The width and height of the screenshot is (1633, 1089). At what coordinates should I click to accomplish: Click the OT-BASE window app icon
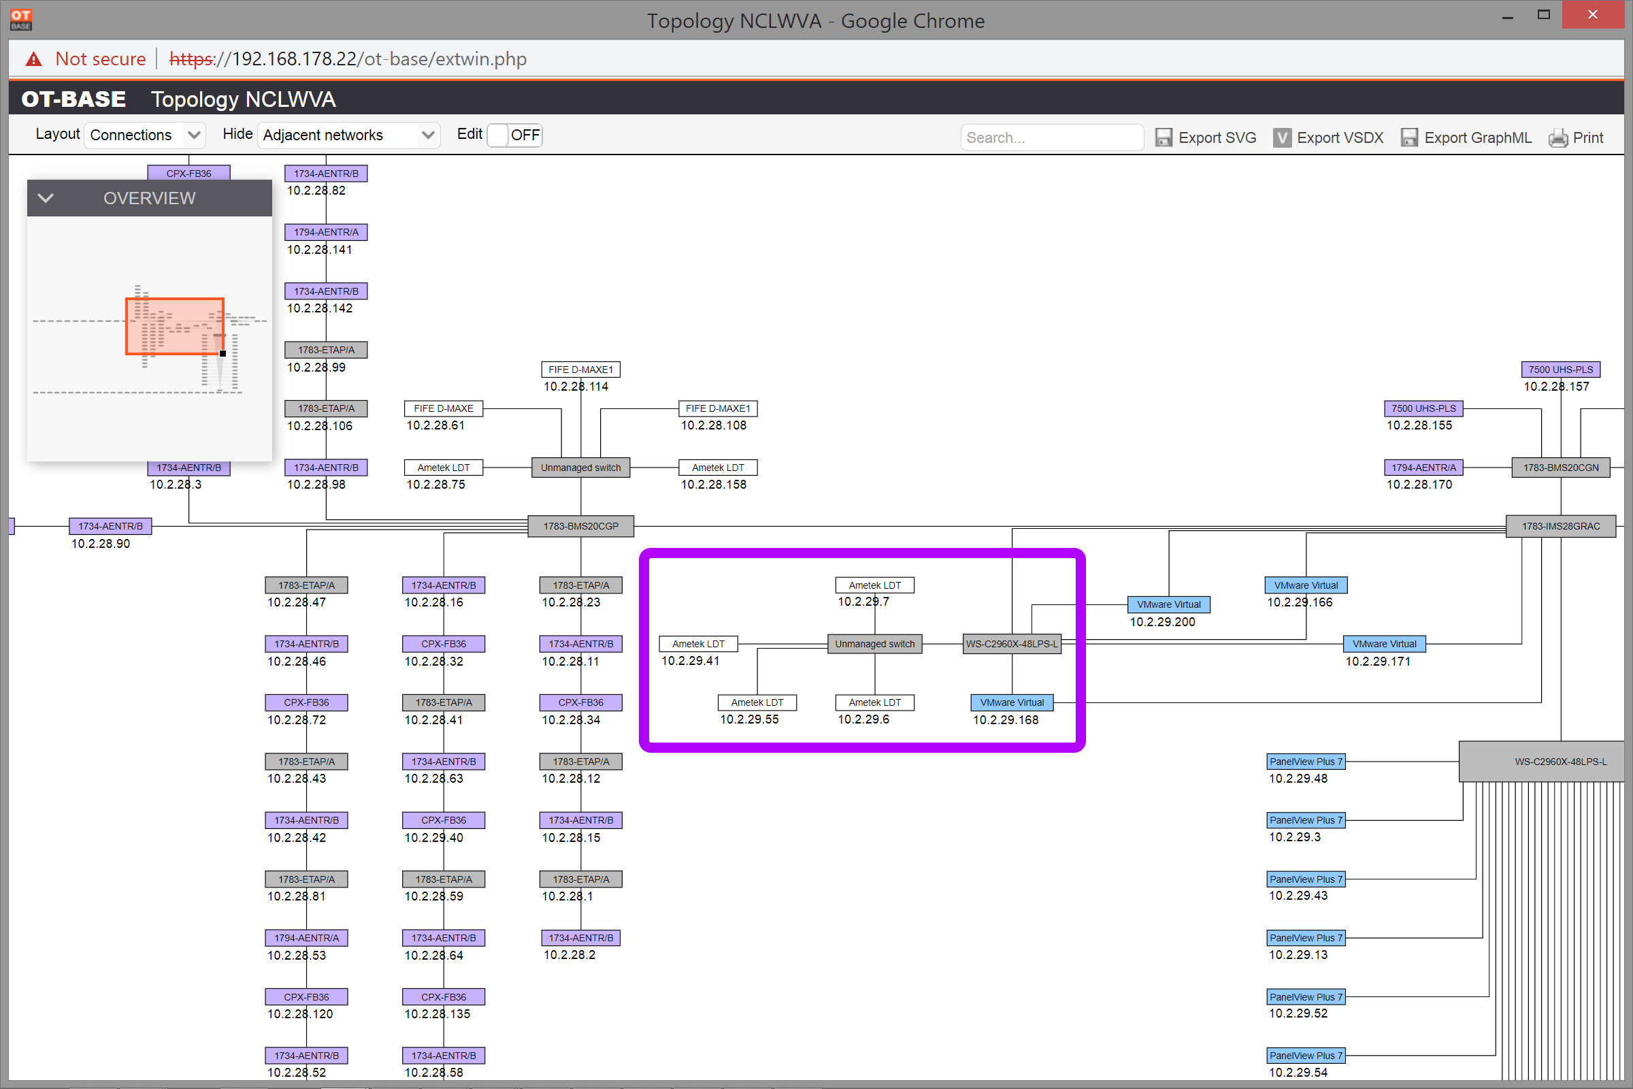(21, 19)
